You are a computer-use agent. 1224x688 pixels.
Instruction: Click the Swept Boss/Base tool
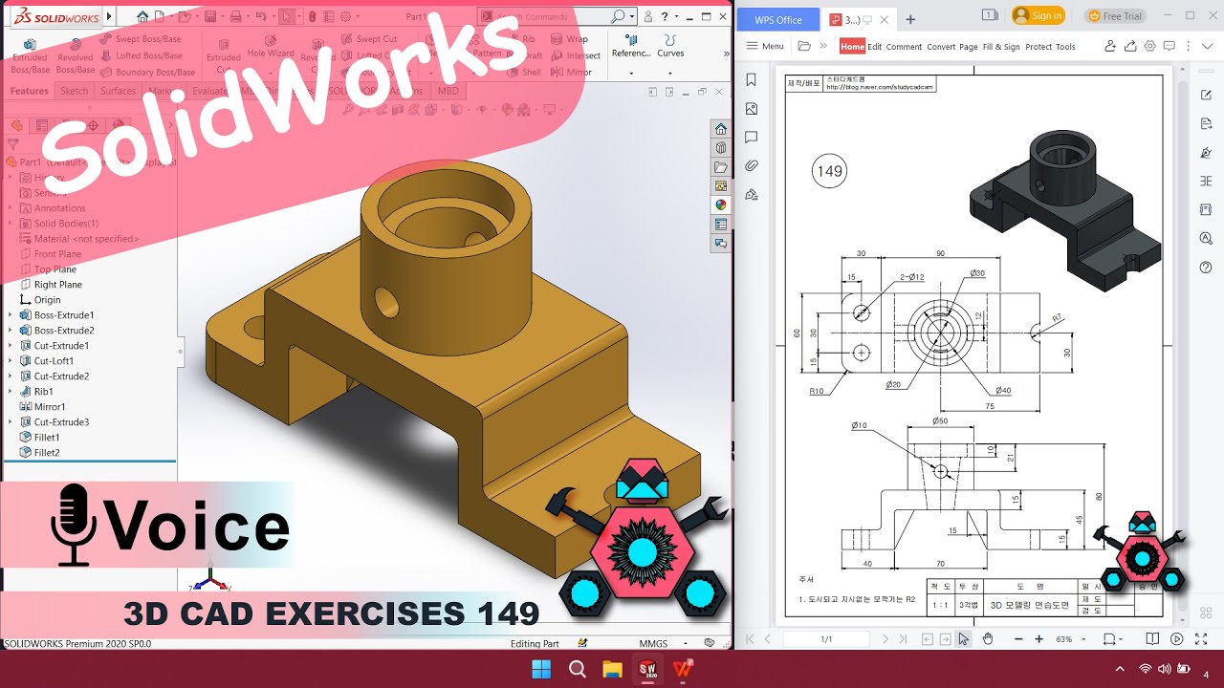[139, 39]
